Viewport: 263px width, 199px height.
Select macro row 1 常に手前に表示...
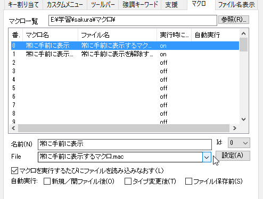(125, 54)
